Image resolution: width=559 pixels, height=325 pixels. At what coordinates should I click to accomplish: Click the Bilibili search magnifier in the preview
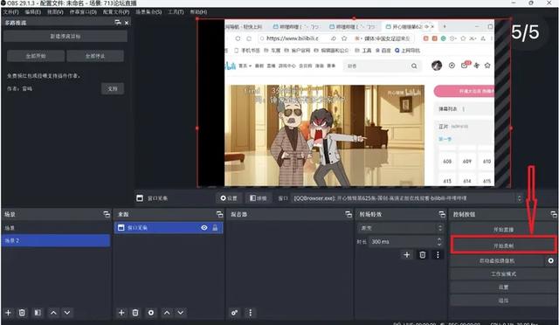point(414,66)
